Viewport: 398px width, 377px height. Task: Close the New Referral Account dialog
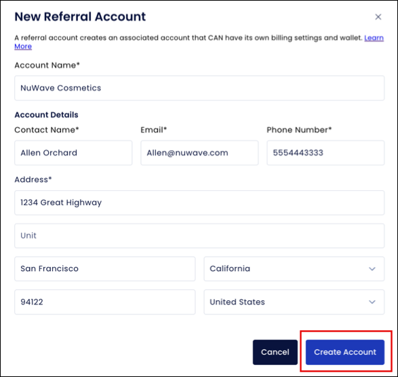[378, 17]
